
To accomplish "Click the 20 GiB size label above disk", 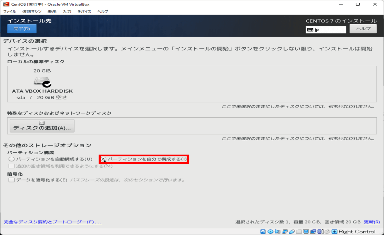I will pos(42,71).
